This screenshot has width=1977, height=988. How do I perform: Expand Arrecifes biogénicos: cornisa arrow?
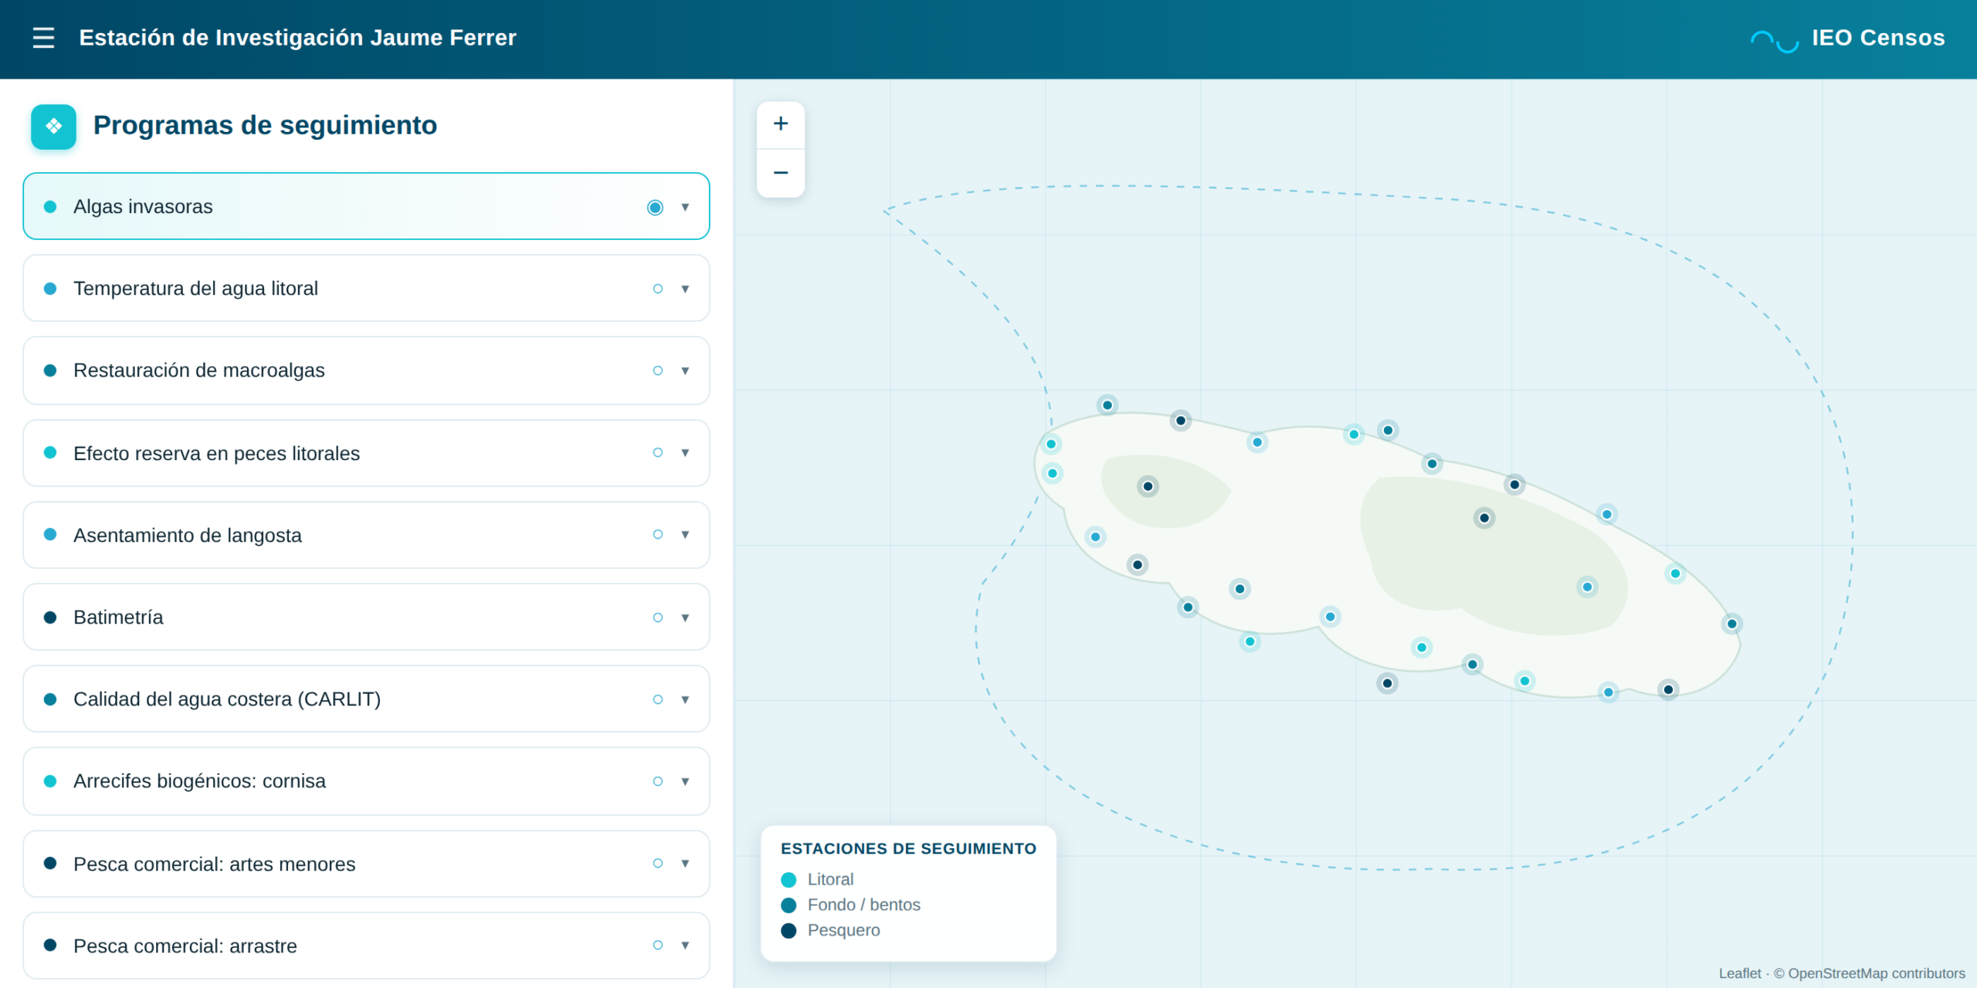(x=685, y=781)
